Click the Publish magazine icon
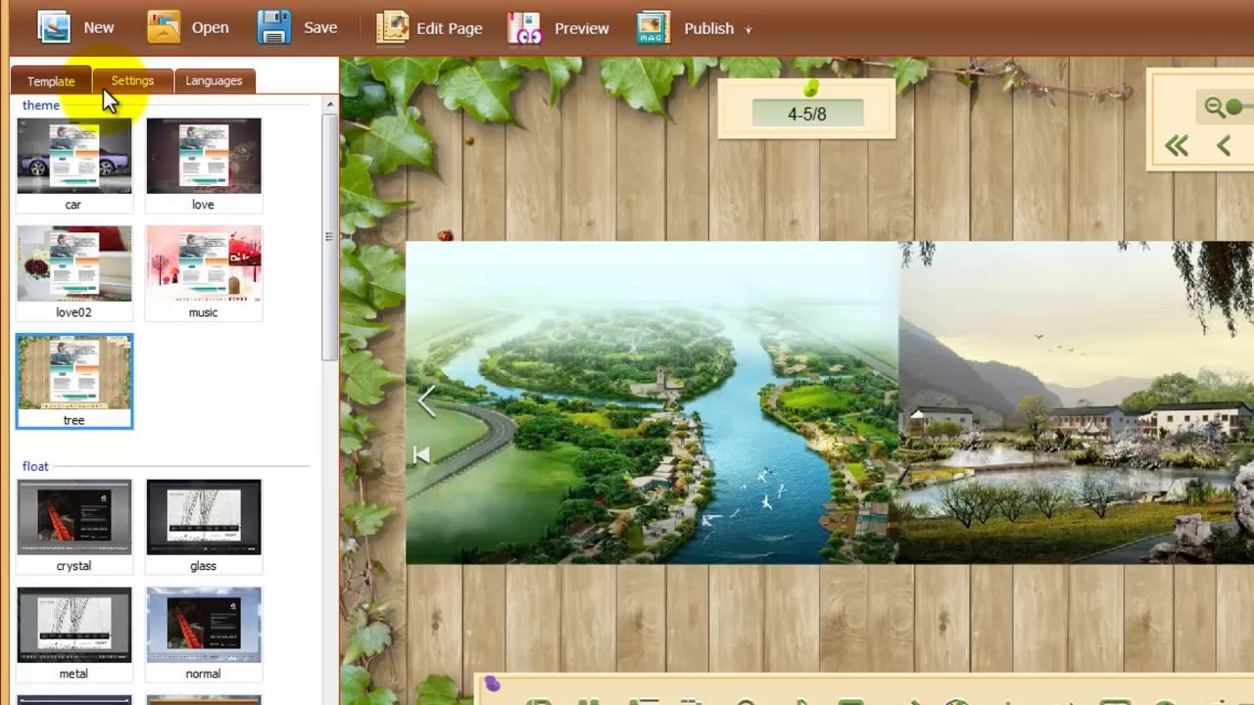This screenshot has width=1254, height=705. [x=652, y=27]
